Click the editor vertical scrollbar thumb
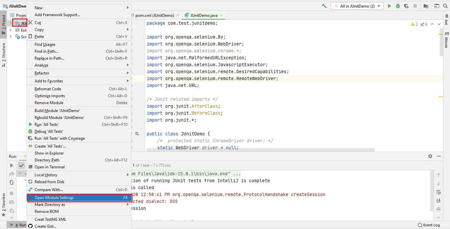 [441, 43]
